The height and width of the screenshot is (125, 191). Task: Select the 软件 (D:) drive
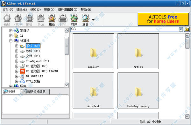tap(33, 51)
